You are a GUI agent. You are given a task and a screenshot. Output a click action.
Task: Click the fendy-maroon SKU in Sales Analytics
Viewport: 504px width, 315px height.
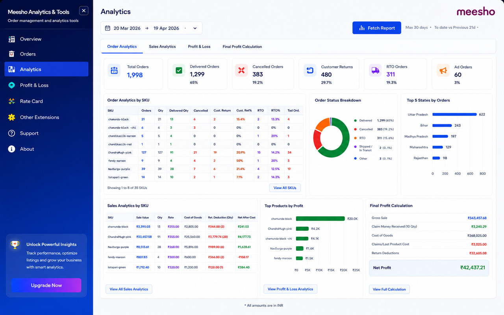pyautogui.click(x=117, y=257)
